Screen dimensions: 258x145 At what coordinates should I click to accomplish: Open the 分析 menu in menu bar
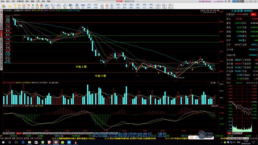click(x=13, y=1)
